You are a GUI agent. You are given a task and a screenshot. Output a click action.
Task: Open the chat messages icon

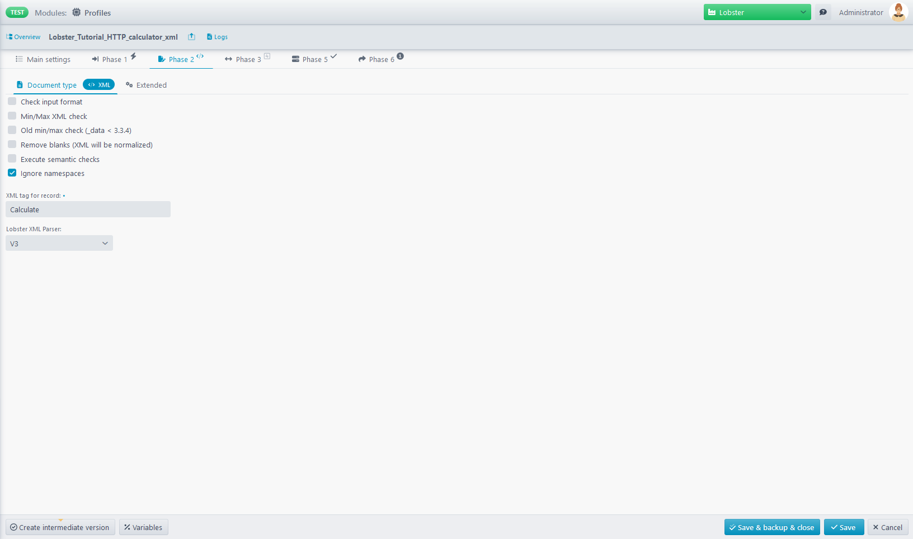(x=823, y=12)
